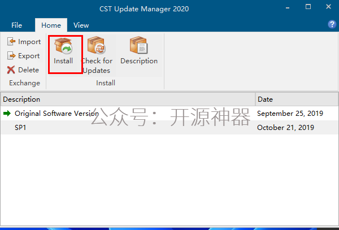The image size is (339, 230).
Task: Click the September 25, 2019 date cell
Action: 290,113
